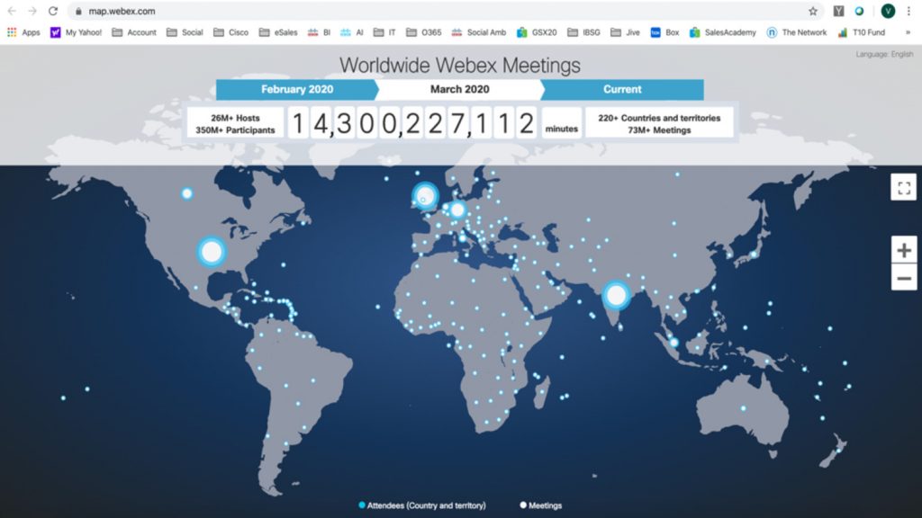Zoom in the map with plus button
Screen dimensions: 922x518
[x=904, y=250]
